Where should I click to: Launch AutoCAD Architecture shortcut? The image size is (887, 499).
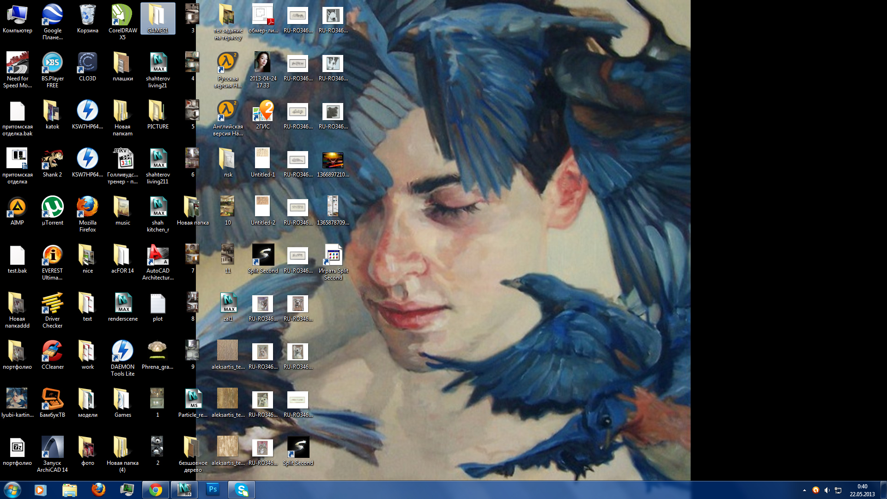(x=158, y=262)
